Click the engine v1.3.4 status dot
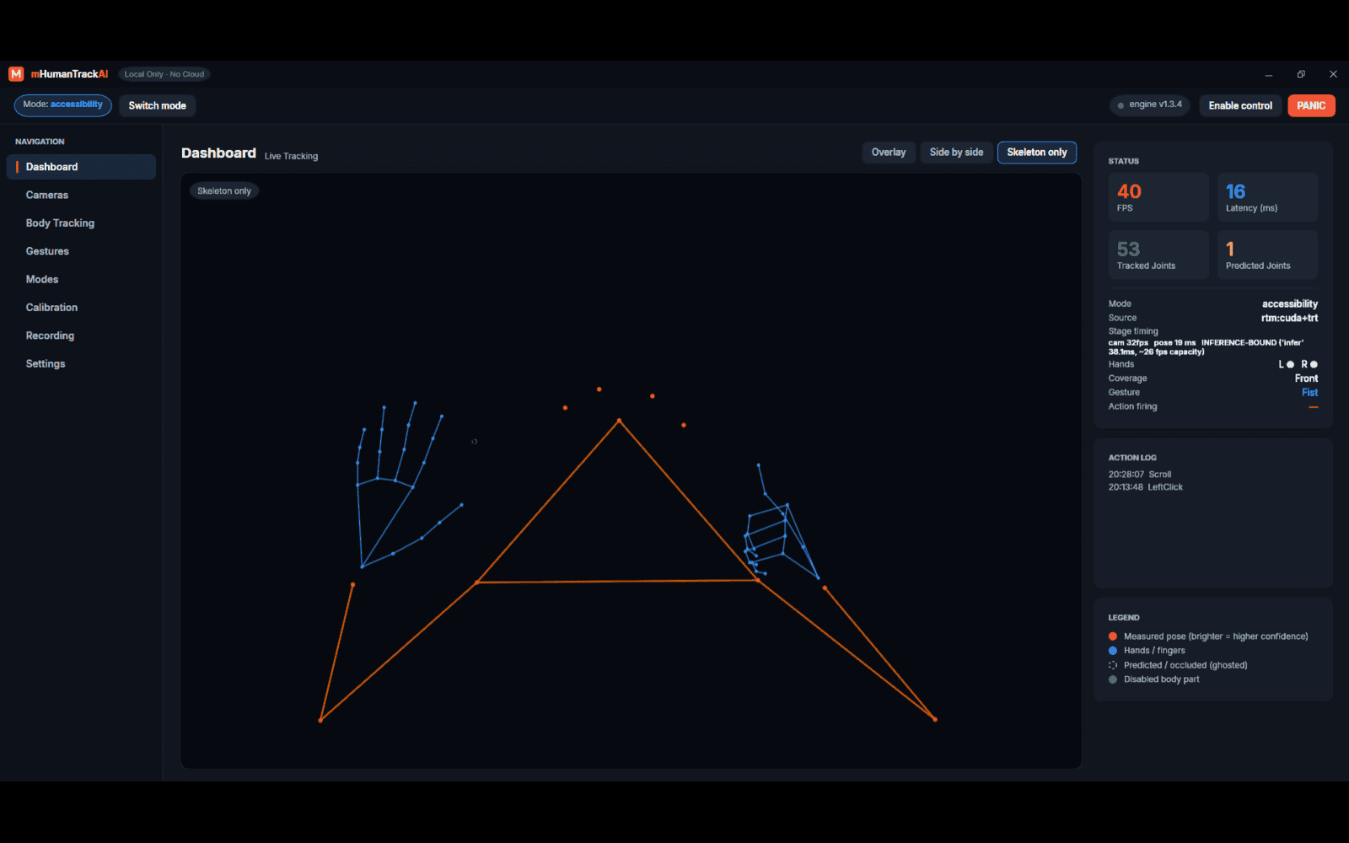The height and width of the screenshot is (843, 1349). tap(1121, 105)
